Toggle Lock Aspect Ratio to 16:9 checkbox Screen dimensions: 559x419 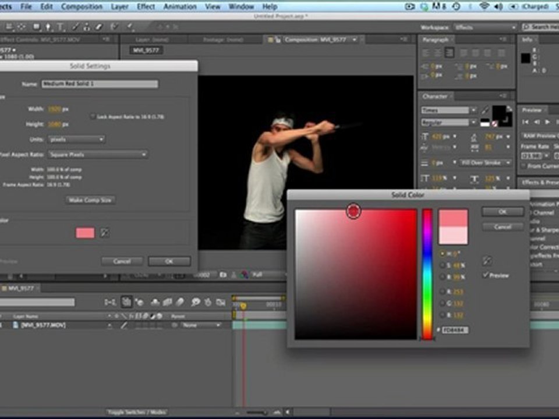coord(93,116)
